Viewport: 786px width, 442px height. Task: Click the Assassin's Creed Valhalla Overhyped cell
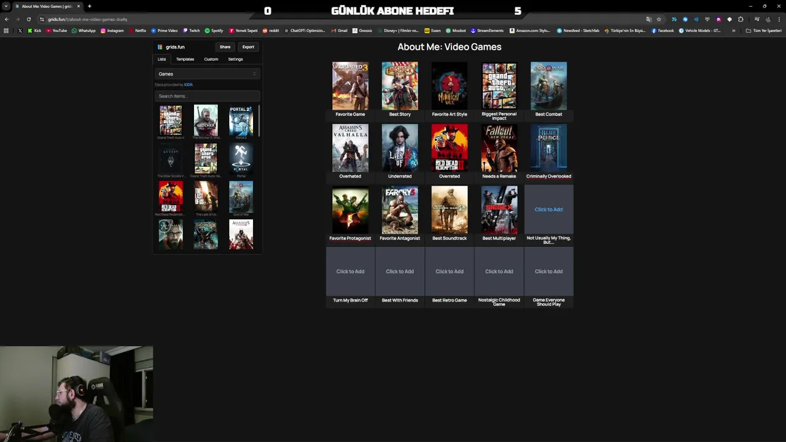pos(350,148)
